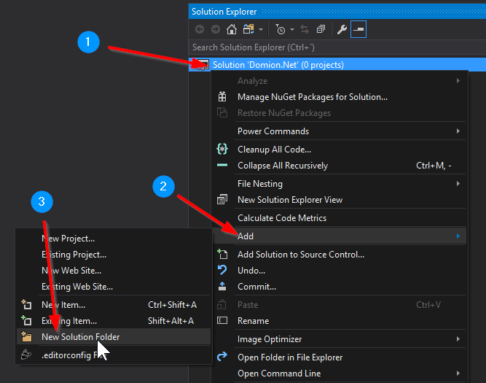Select Restore NuGet Packages entry
The image size is (486, 383).
pos(340,113)
